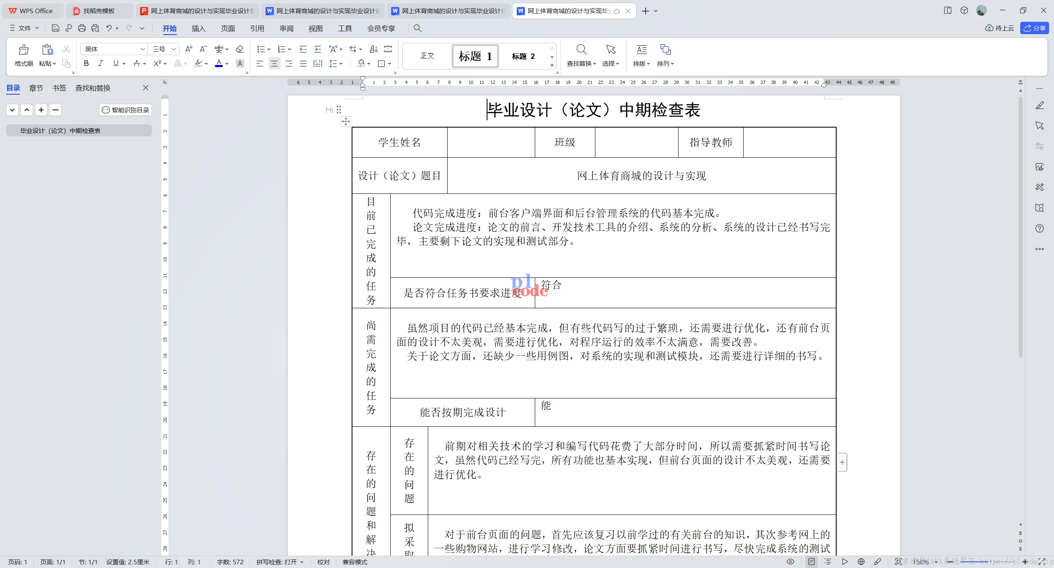
Task: Click the Format Painter brush icon
Action: [x=23, y=50]
